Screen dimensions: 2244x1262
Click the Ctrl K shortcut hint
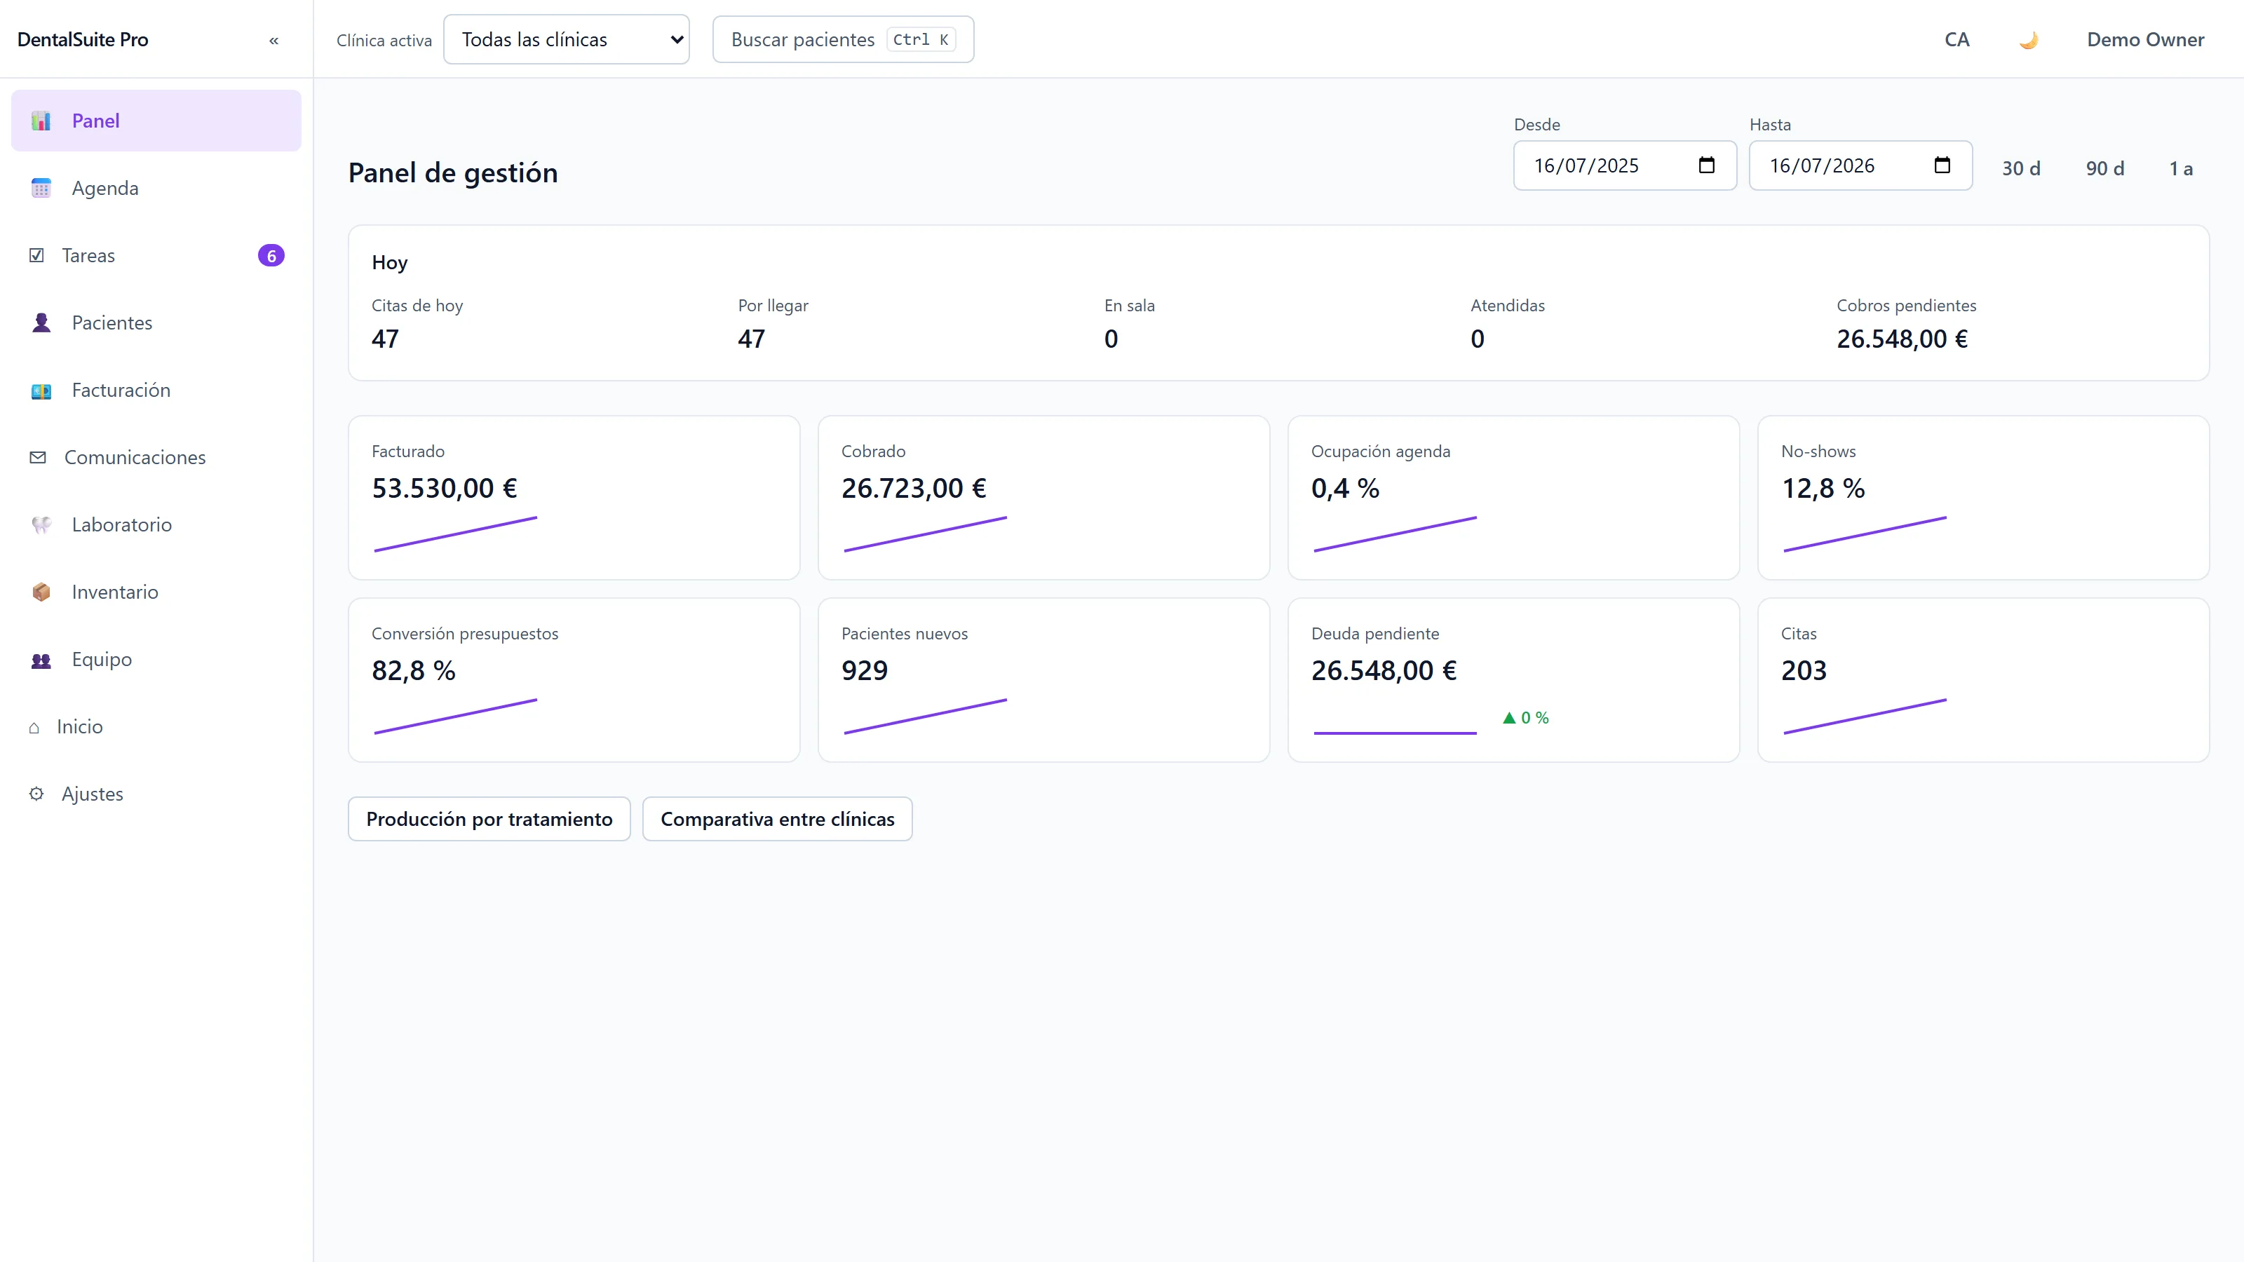921,40
